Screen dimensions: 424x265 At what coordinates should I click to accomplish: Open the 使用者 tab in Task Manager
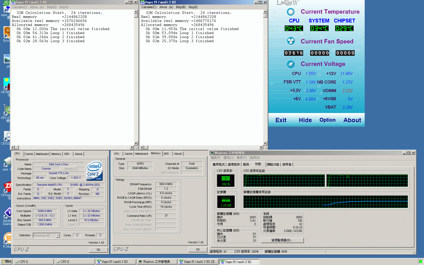tap(287, 164)
